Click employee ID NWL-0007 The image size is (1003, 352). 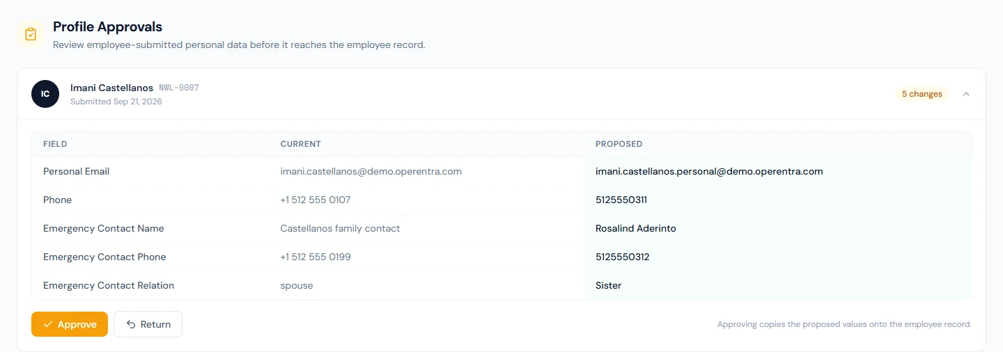[179, 88]
